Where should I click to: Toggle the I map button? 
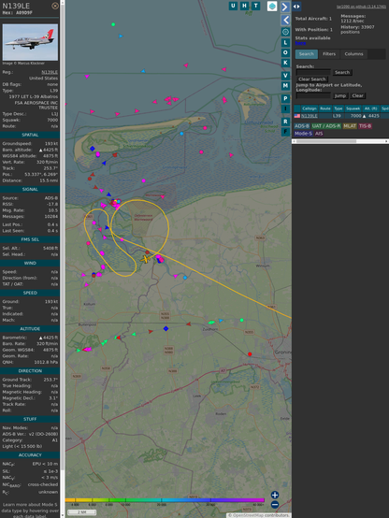tap(285, 108)
